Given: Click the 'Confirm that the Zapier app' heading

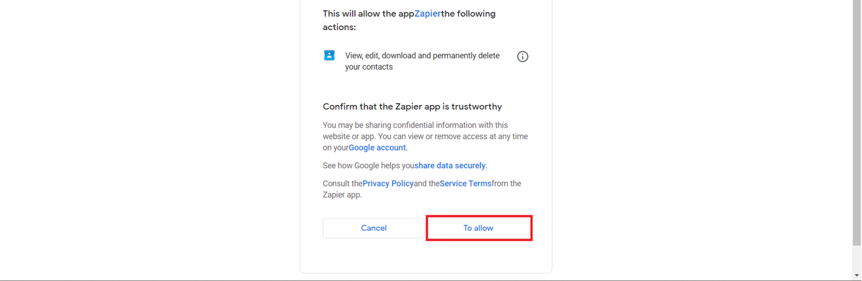Looking at the screenshot, I should tap(412, 107).
